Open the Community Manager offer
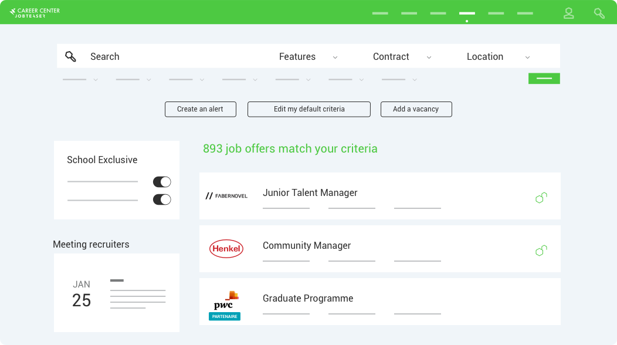The width and height of the screenshot is (617, 345). 379,249
